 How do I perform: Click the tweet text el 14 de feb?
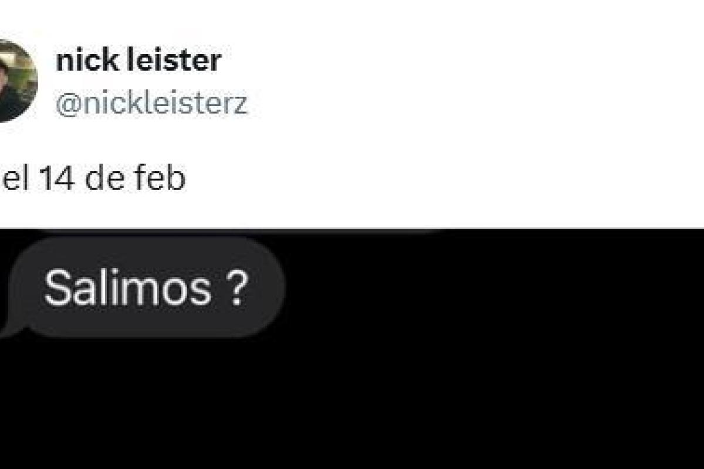tap(94, 179)
